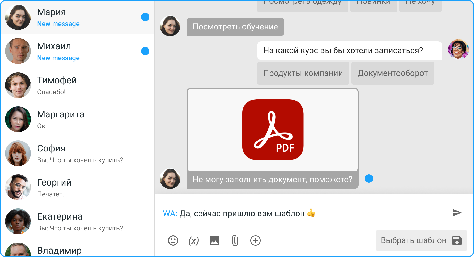The width and height of the screenshot is (474, 257).
Task: Click the send message arrow icon
Action: click(x=457, y=213)
